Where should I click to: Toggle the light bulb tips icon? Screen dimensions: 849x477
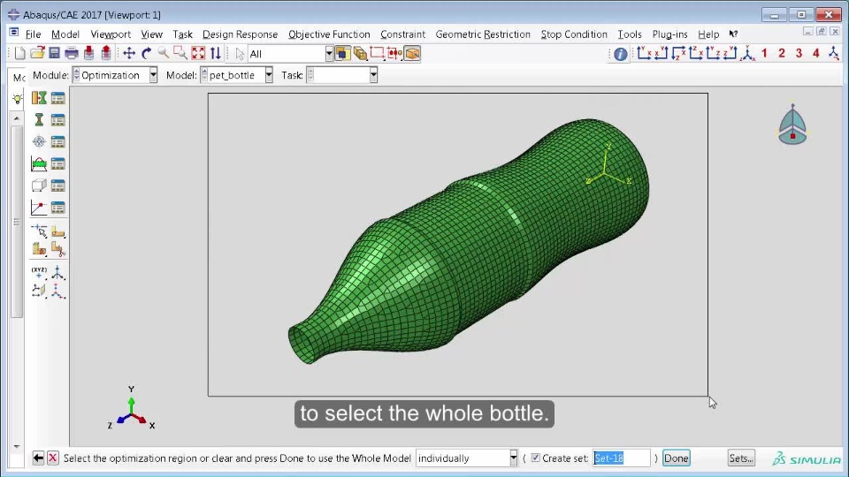pyautogui.click(x=18, y=98)
